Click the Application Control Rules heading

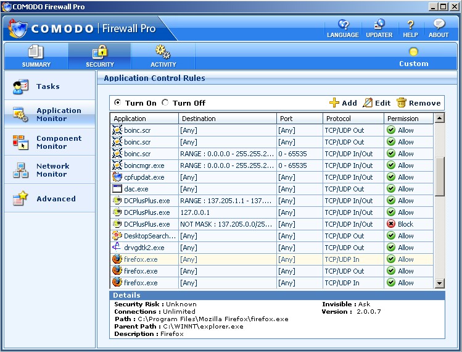point(154,78)
